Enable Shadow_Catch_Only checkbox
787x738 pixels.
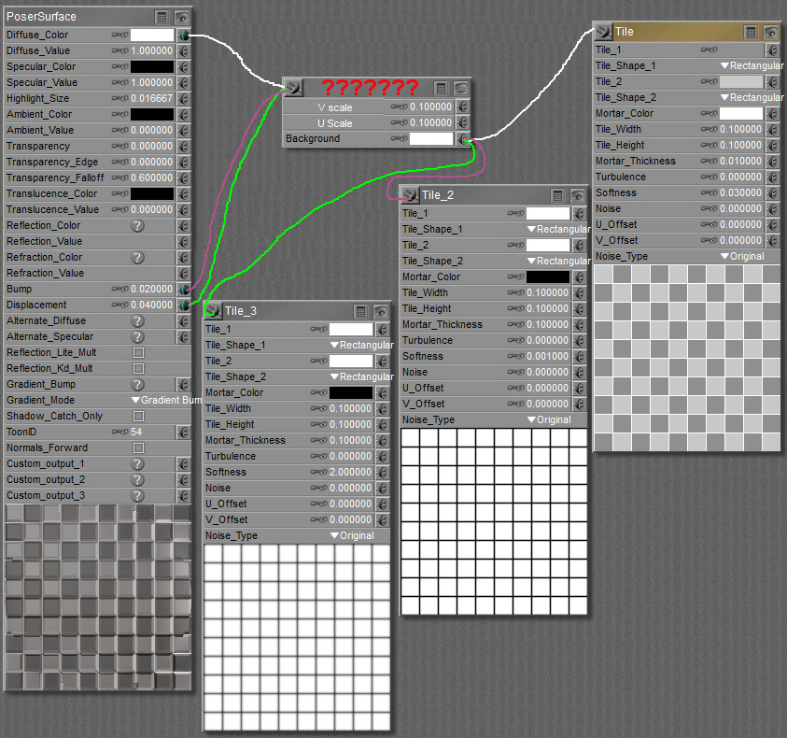click(x=139, y=416)
